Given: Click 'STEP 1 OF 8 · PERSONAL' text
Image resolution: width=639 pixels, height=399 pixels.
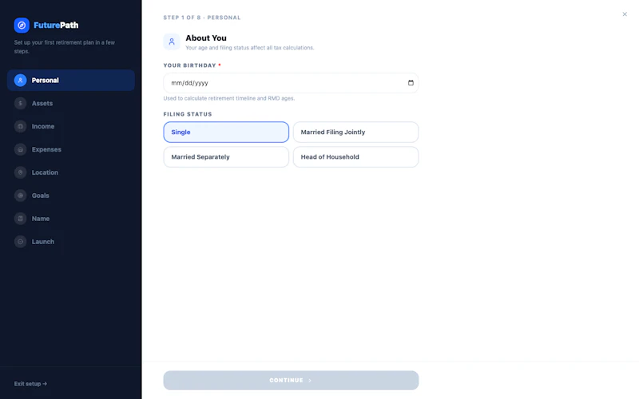Looking at the screenshot, I should tap(202, 18).
